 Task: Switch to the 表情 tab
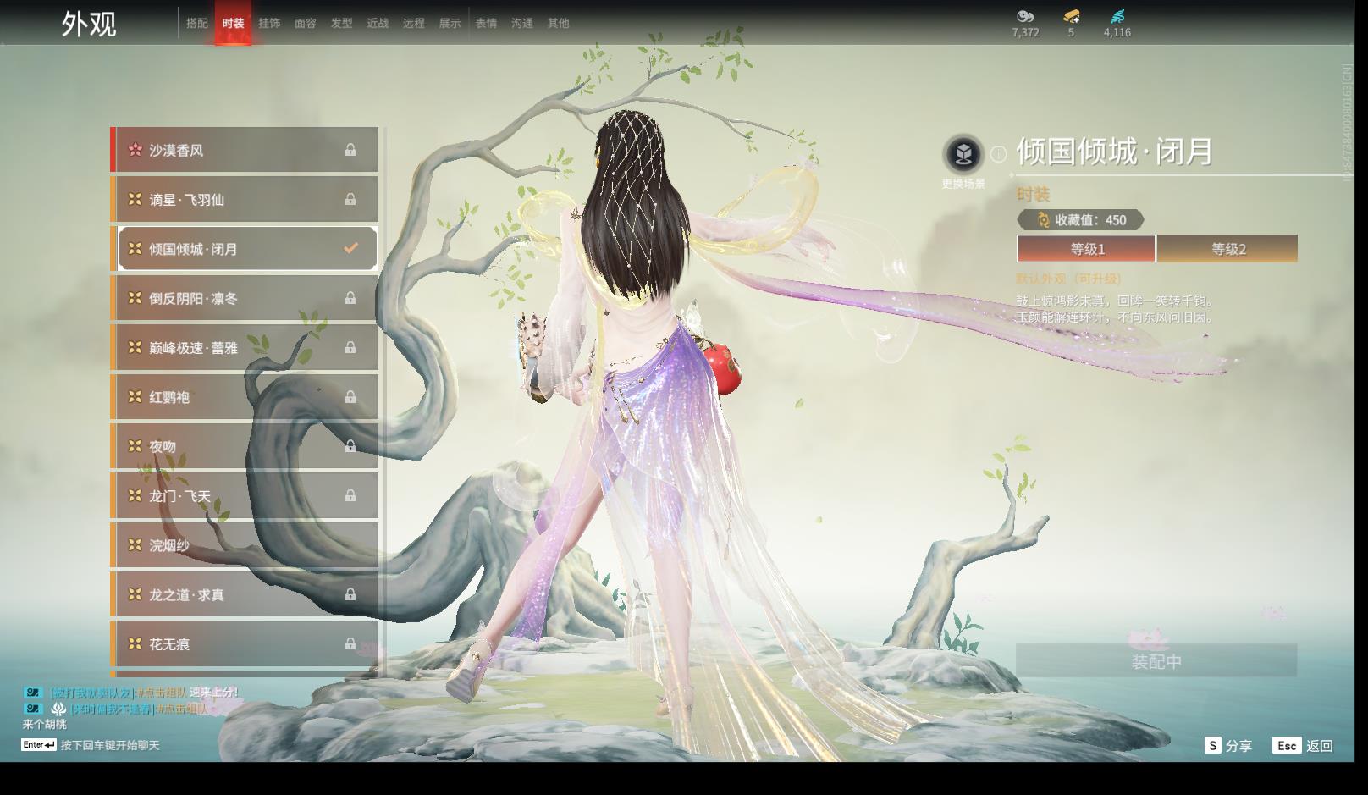[486, 23]
